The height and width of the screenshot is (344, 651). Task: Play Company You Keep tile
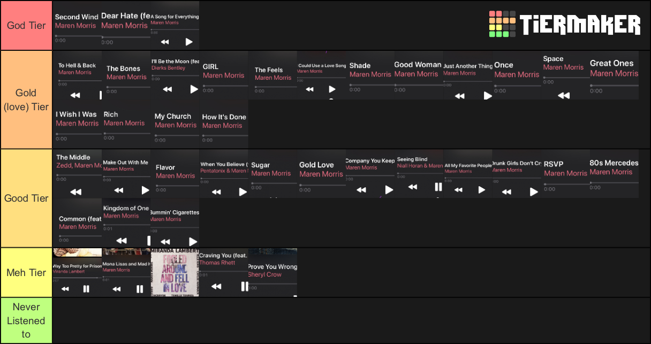tap(389, 189)
